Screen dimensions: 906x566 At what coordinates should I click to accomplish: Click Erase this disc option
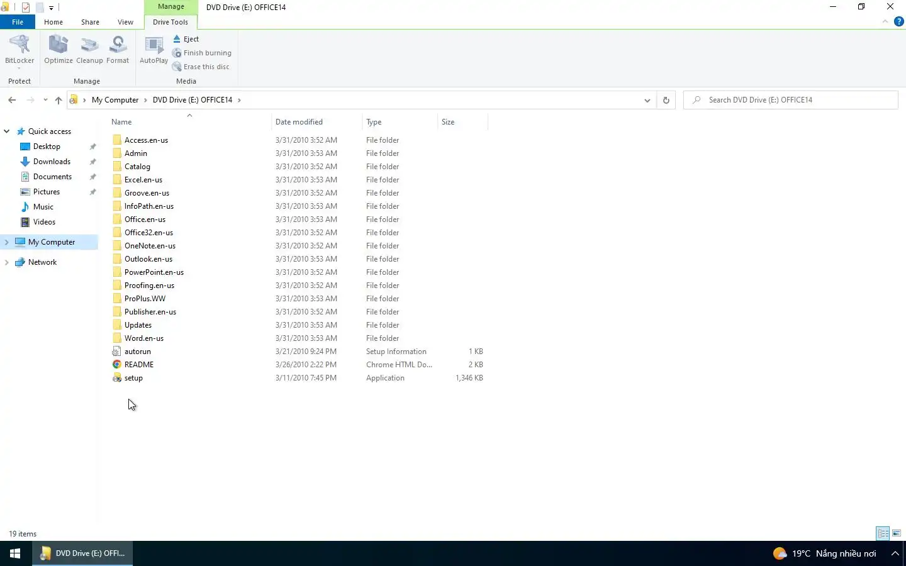[201, 67]
